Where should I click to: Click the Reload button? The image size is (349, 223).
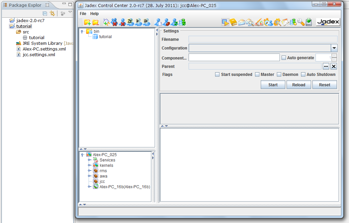[298, 84]
